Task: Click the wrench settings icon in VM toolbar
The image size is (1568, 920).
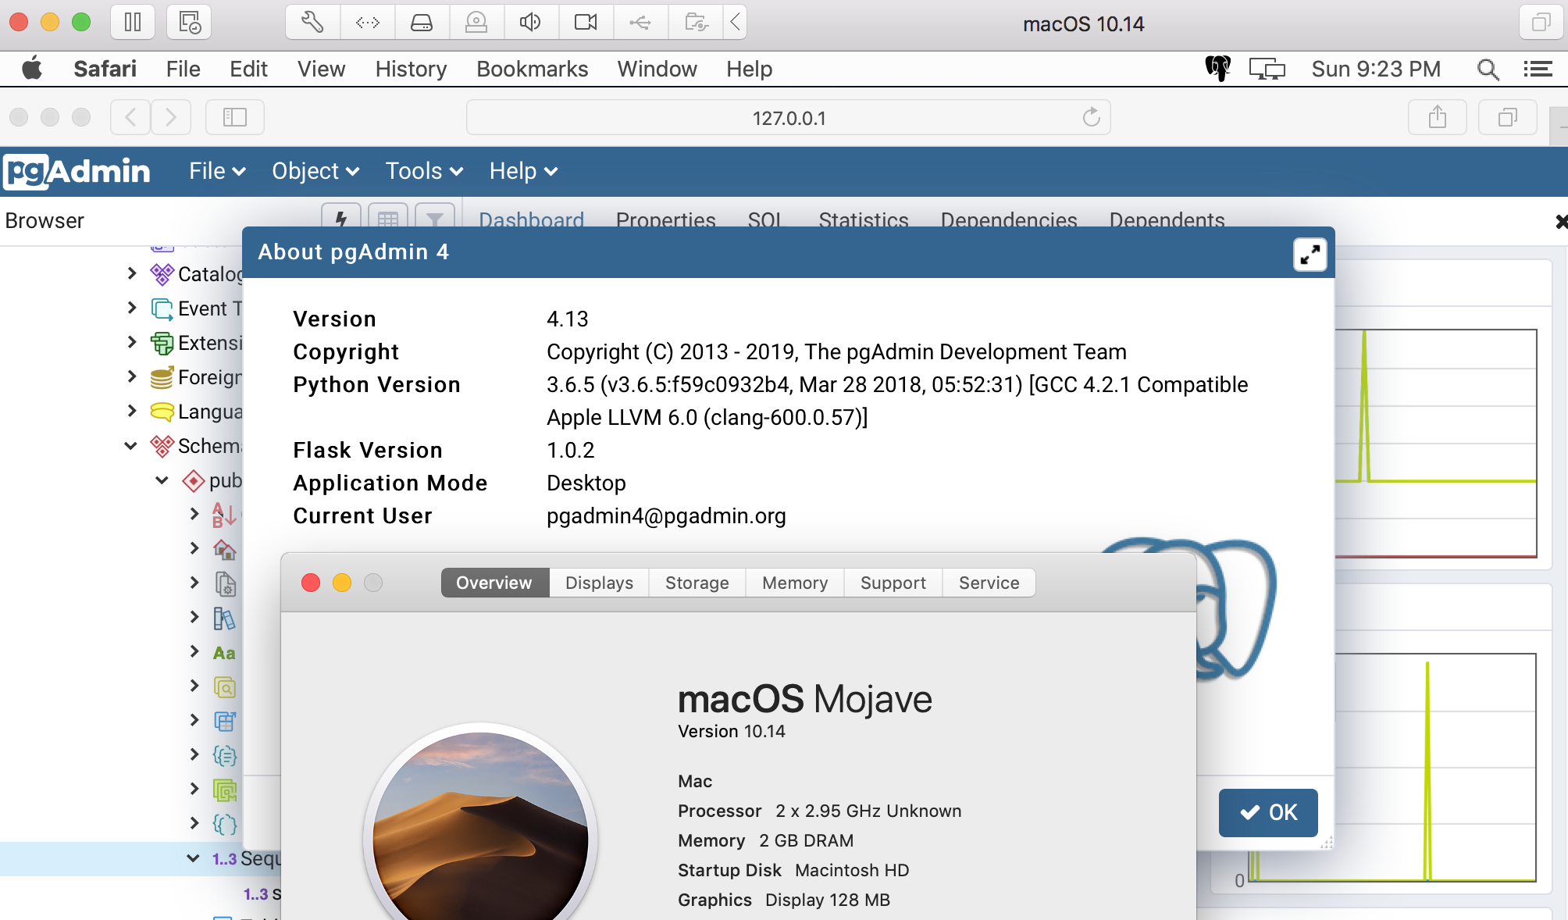Action: (312, 22)
